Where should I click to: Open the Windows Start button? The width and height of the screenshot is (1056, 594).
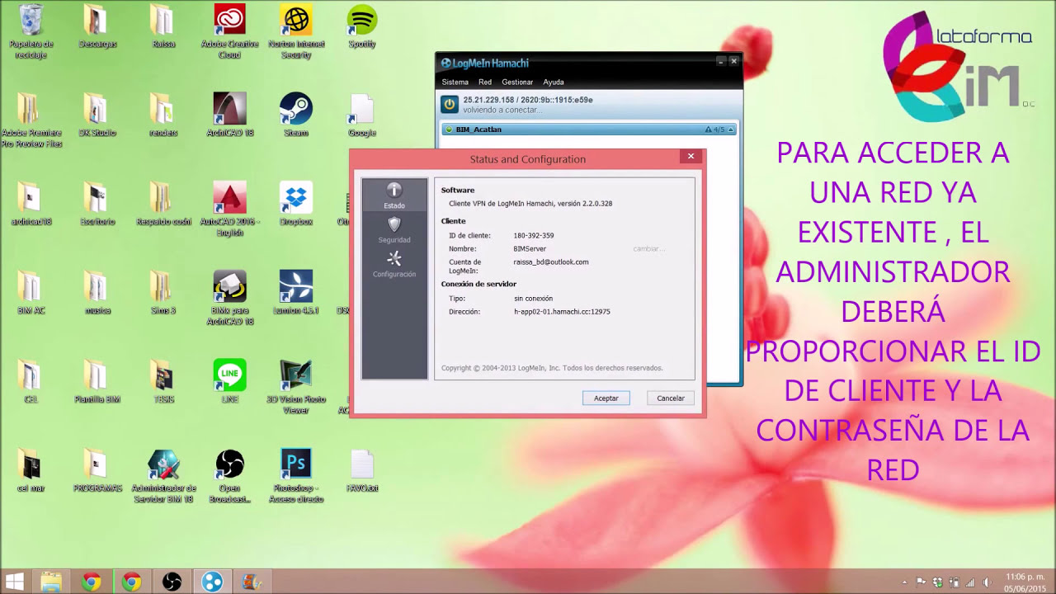pyautogui.click(x=14, y=582)
